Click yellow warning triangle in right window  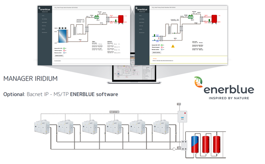click(x=173, y=46)
